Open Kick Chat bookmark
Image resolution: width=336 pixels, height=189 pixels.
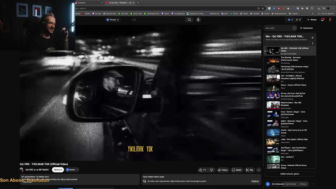point(123,14)
